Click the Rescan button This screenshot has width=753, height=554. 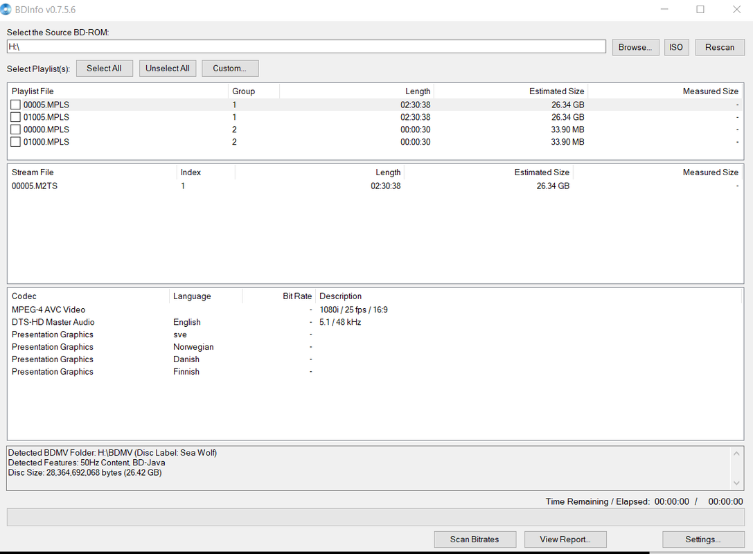(719, 47)
